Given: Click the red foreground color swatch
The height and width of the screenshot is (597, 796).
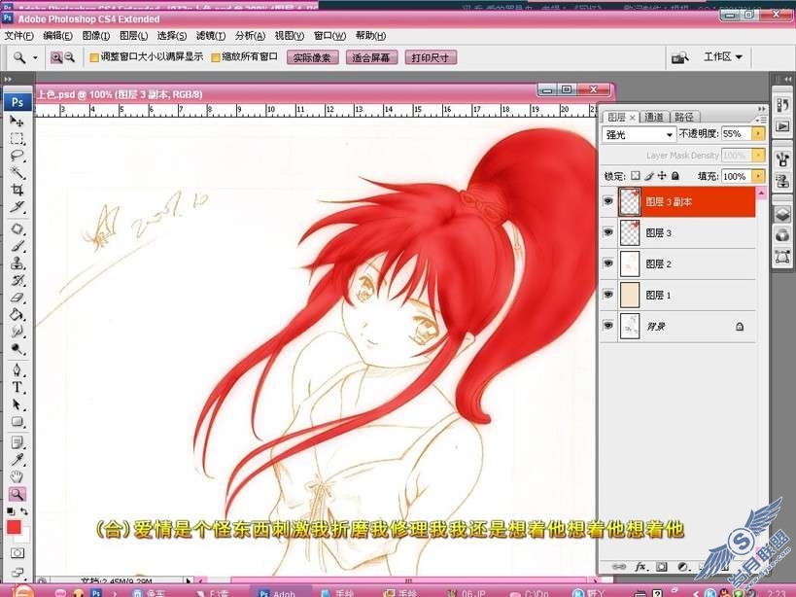Looking at the screenshot, I should pyautogui.click(x=14, y=527).
